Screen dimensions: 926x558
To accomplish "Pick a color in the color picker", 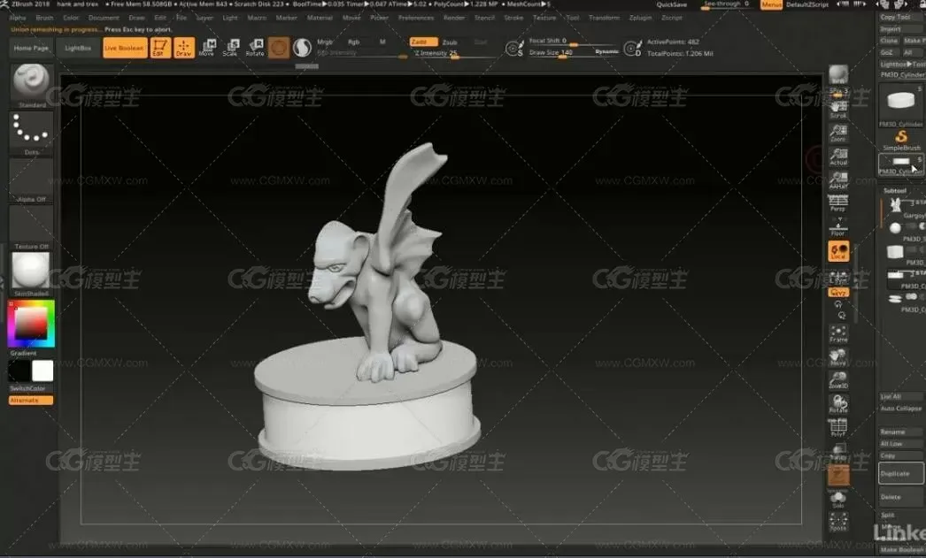I will click(x=31, y=324).
